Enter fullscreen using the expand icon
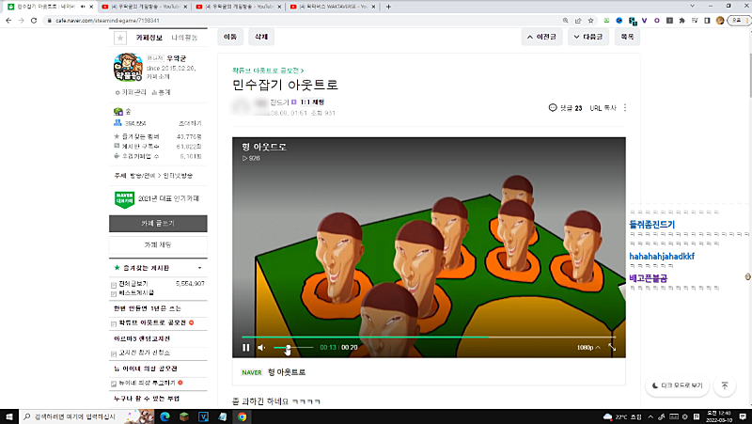This screenshot has width=752, height=424. (x=613, y=347)
